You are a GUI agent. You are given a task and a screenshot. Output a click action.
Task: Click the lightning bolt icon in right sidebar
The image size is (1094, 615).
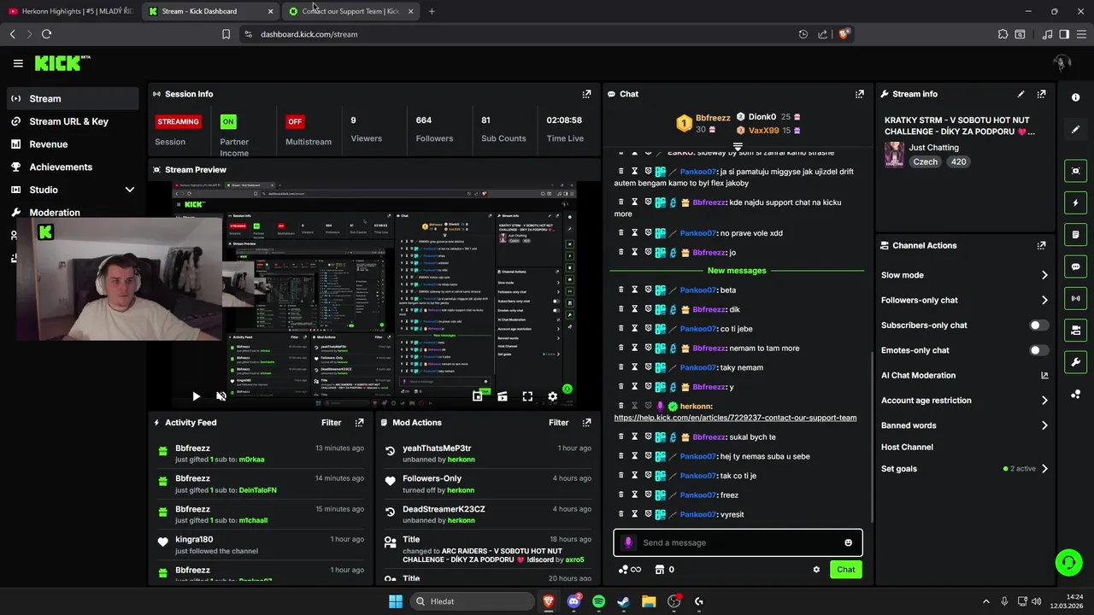[x=1075, y=202]
